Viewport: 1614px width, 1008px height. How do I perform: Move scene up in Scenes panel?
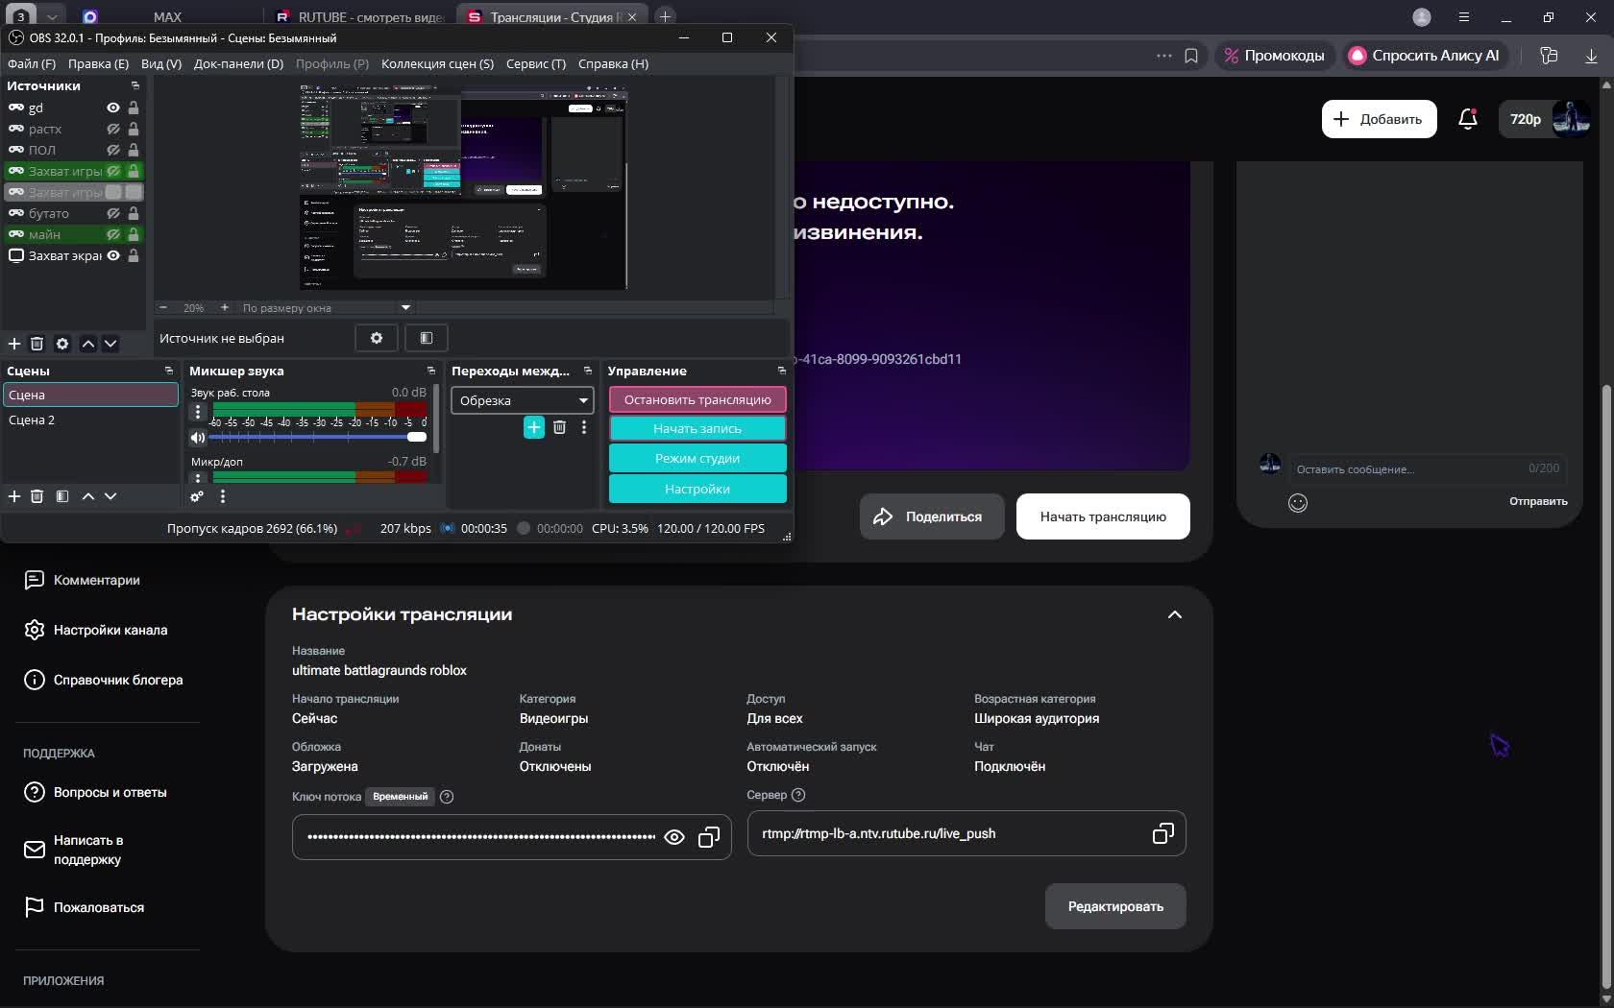(87, 496)
